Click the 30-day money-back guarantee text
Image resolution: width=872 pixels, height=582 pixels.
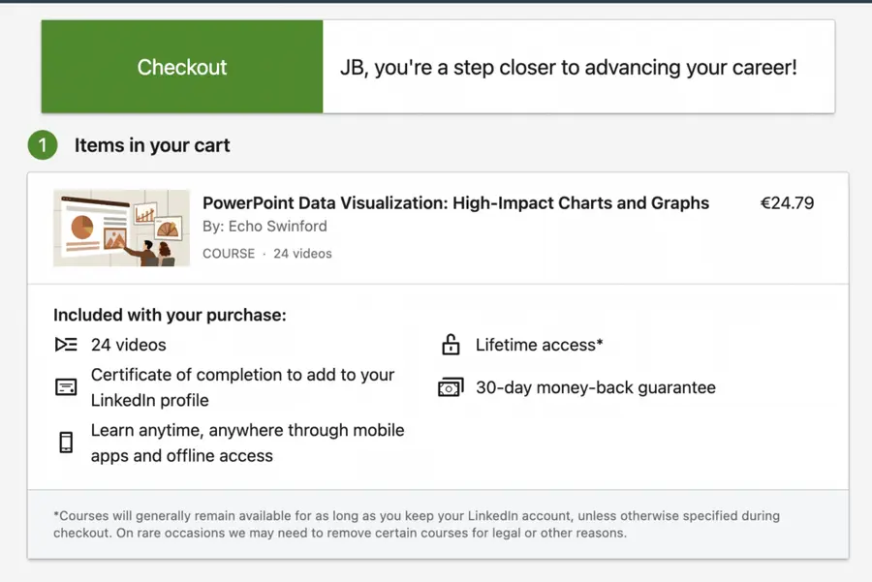pos(594,387)
